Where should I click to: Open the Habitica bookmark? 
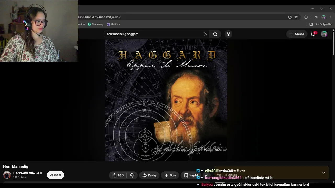113,24
